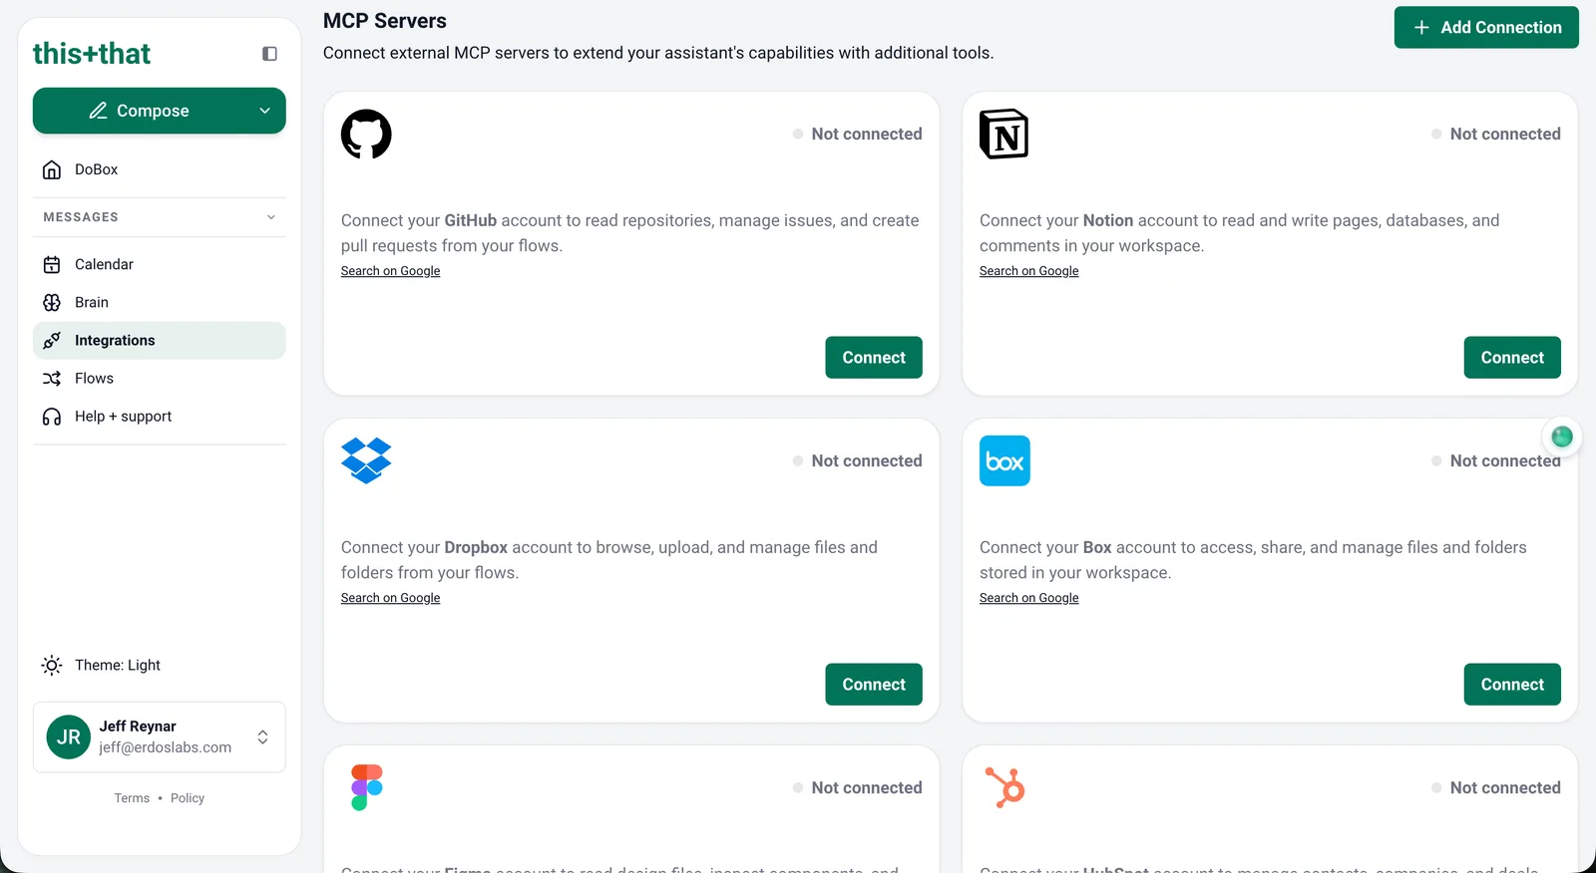
Task: Click the GitHub logo icon
Action: tap(366, 135)
